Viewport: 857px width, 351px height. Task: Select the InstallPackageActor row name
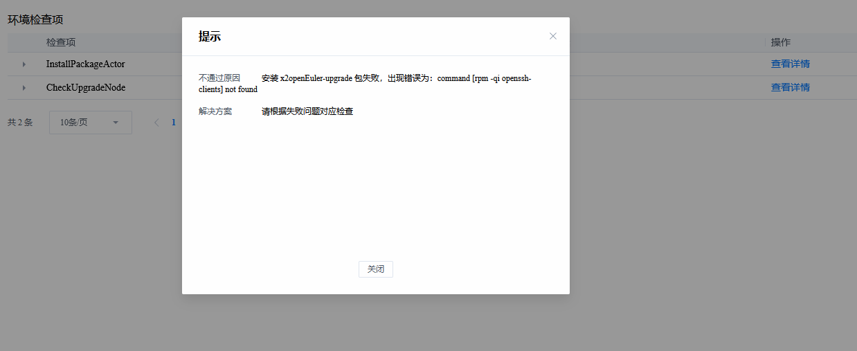tap(85, 64)
